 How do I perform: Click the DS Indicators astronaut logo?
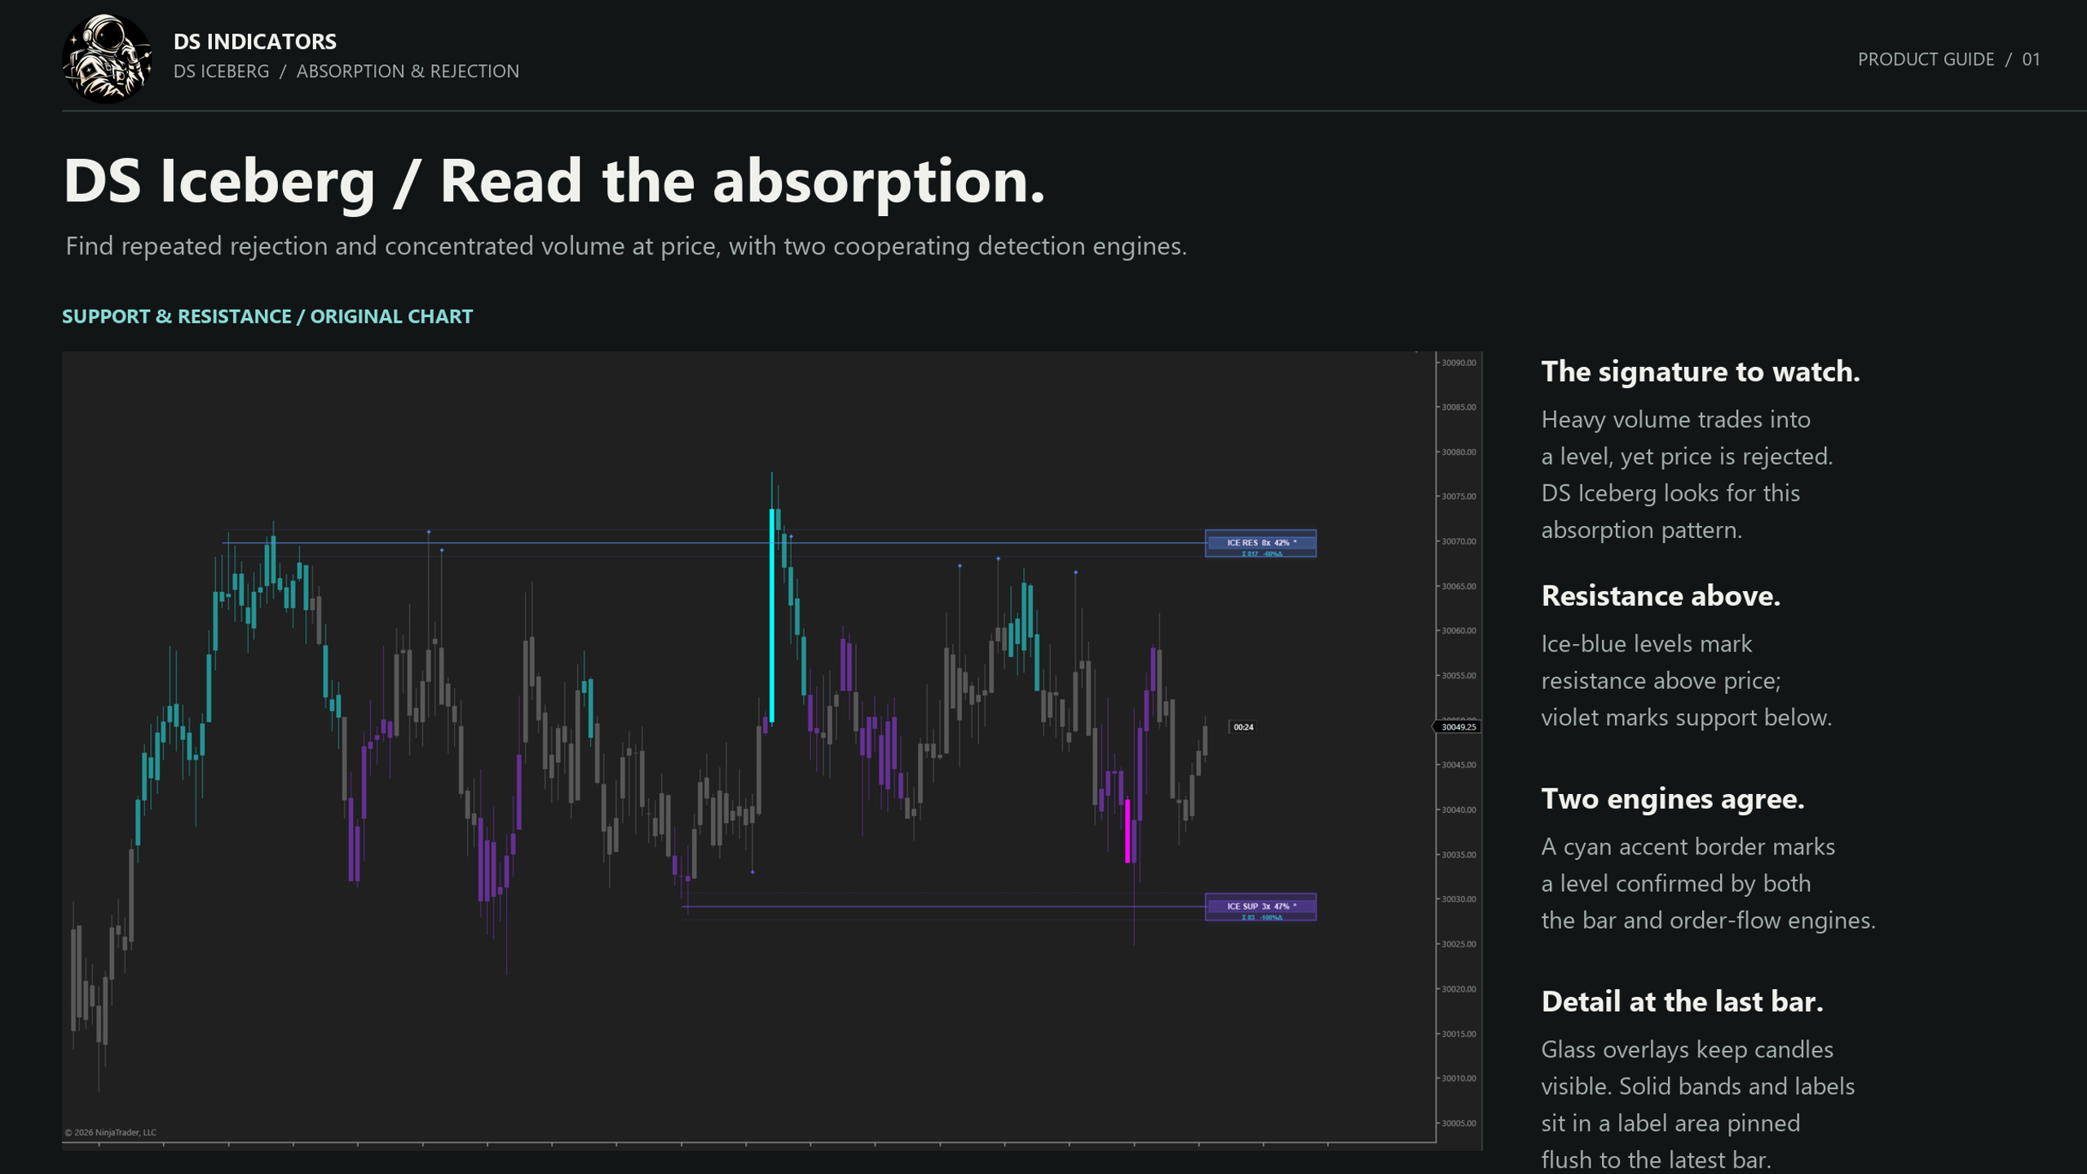click(x=107, y=59)
